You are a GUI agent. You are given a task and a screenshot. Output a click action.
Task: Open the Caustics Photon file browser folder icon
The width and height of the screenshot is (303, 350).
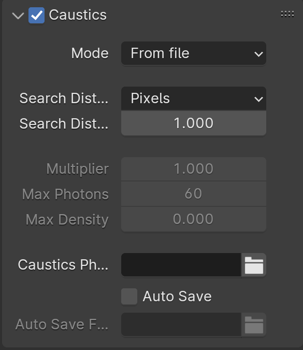[x=254, y=265]
